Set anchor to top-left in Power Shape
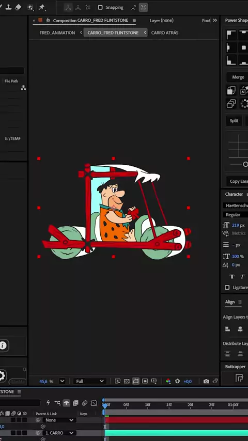The image size is (248, 441). tap(231, 35)
